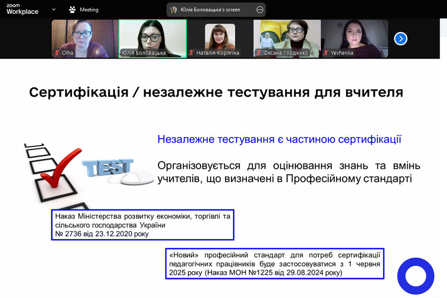The image size is (447, 298).
Task: Click the Zoom Workplace logo
Action: coord(22,9)
